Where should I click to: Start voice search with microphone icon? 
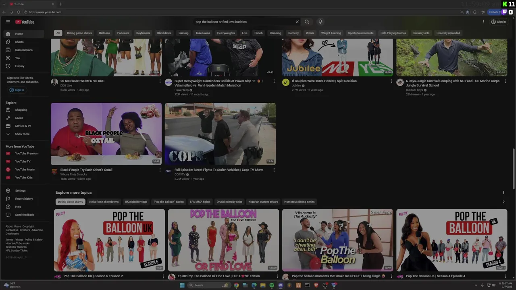tap(320, 22)
